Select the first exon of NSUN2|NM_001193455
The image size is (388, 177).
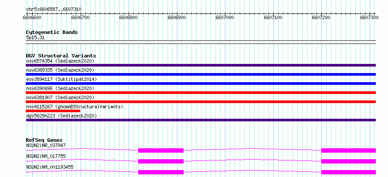161,172
